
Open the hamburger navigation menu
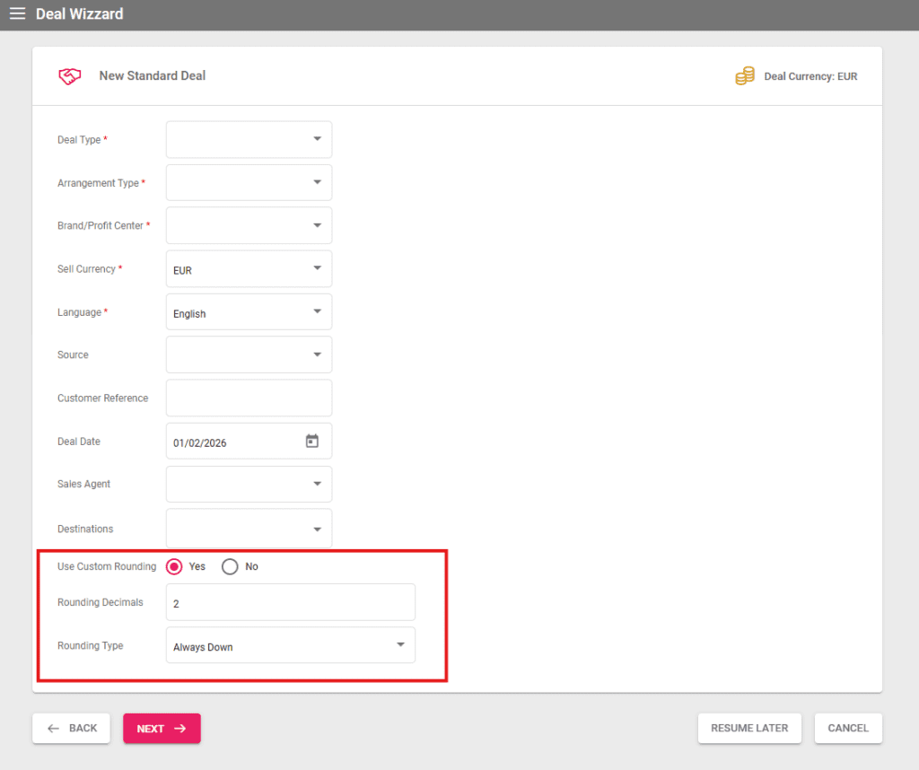click(x=16, y=13)
